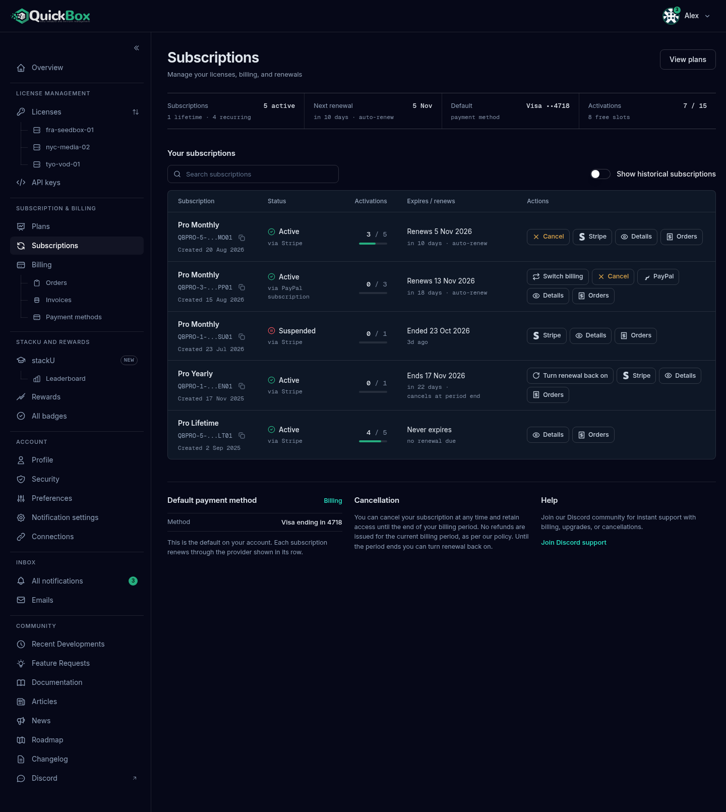View Orders of Pro Lifetime subscription

(x=593, y=435)
